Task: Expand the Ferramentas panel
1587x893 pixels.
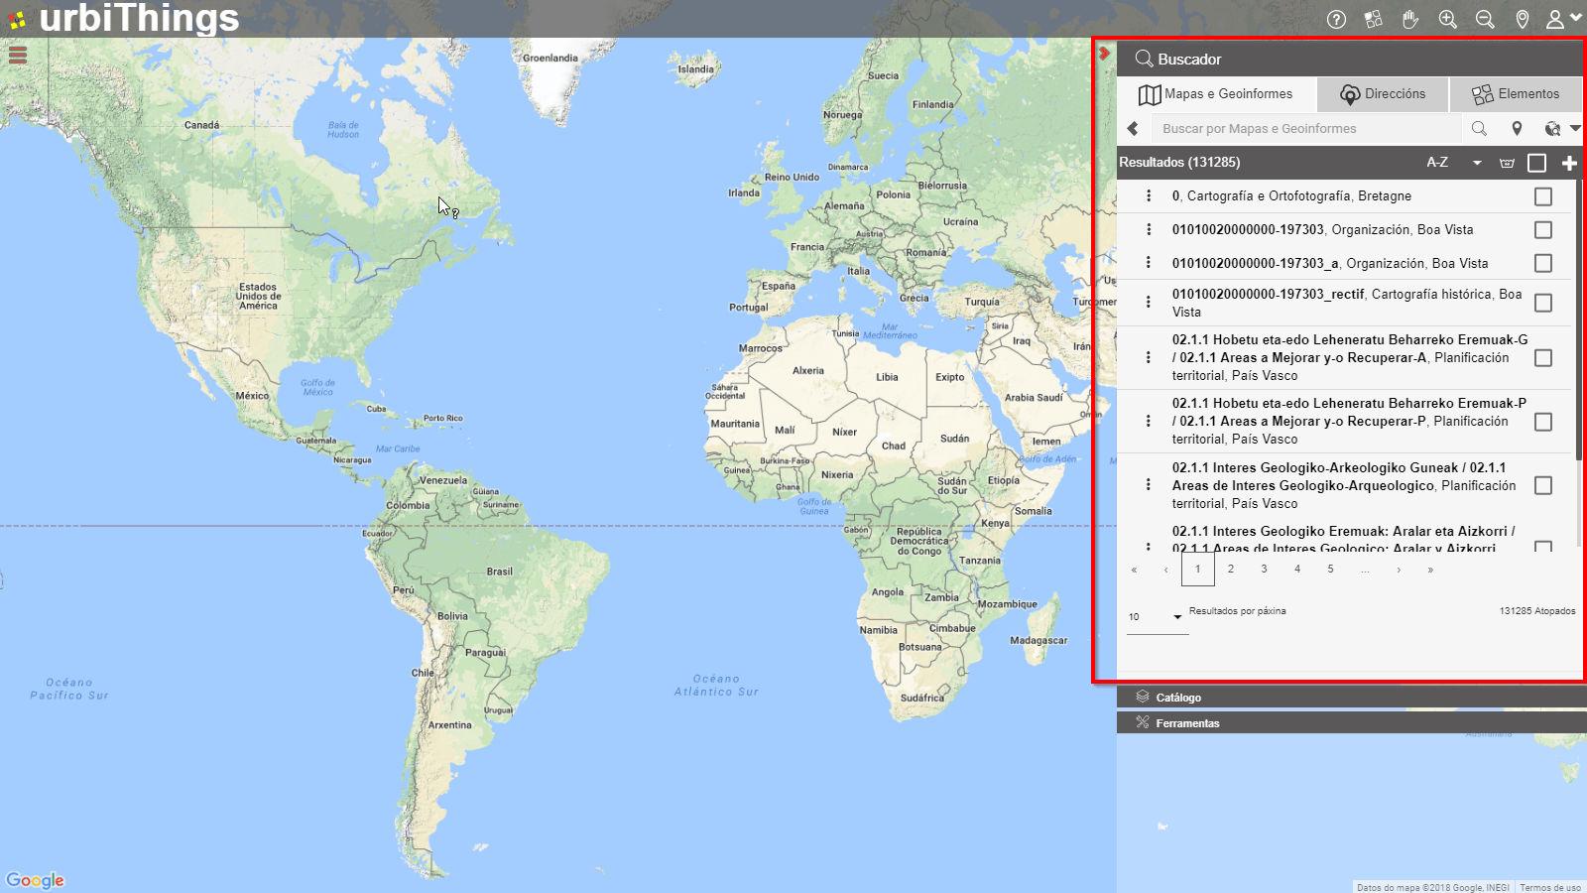Action: point(1351,723)
